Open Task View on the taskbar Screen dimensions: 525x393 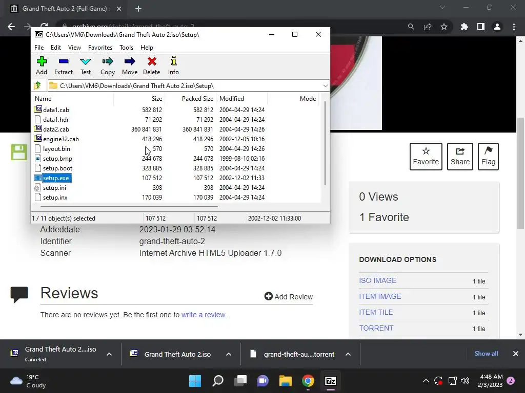[x=240, y=381]
